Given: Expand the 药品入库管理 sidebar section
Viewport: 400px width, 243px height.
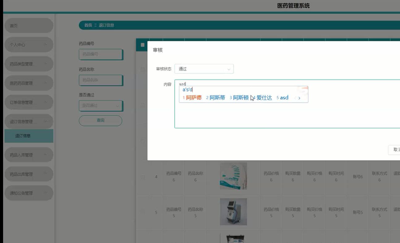Looking at the screenshot, I should (29, 154).
